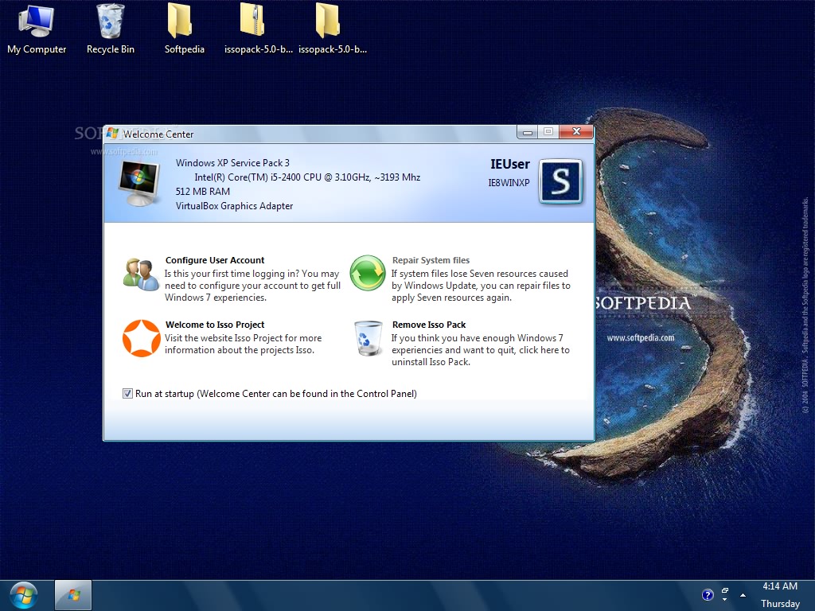Open Remove Isso Pack link

pyautogui.click(x=429, y=325)
